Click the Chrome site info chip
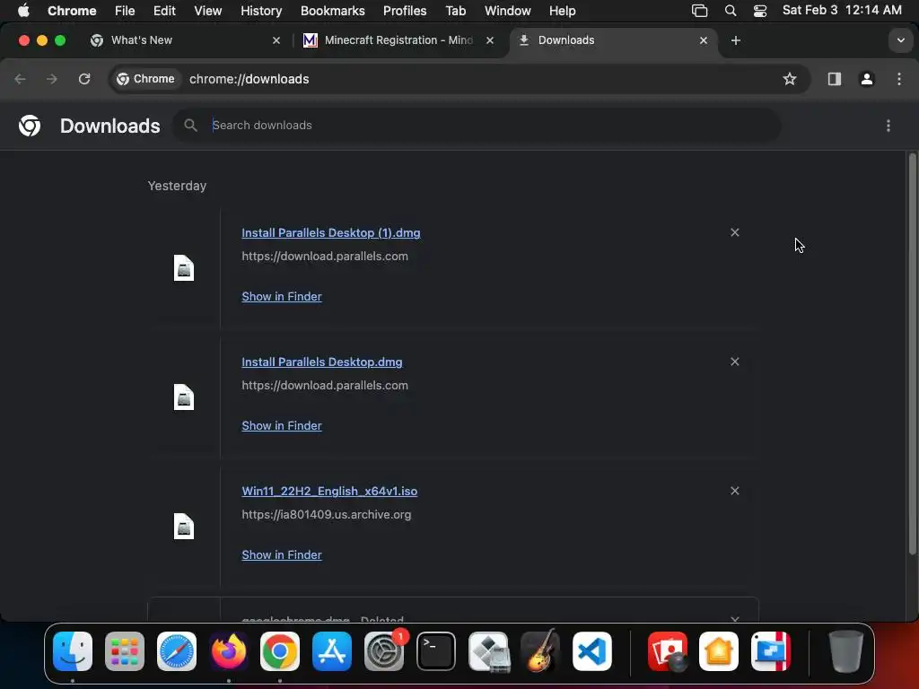Image resolution: width=919 pixels, height=689 pixels. click(x=146, y=79)
